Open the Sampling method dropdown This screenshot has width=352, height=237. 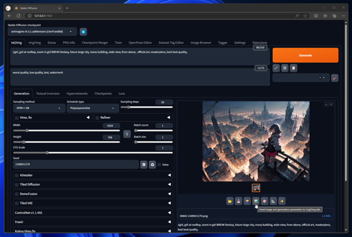pyautogui.click(x=39, y=108)
